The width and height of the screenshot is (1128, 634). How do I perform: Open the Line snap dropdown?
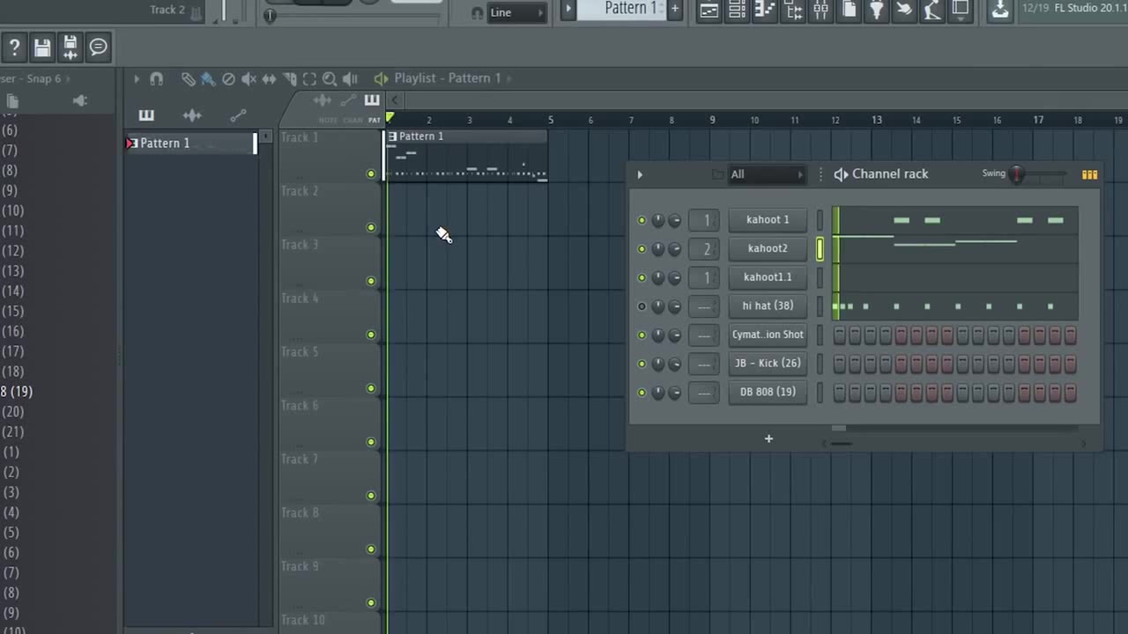[516, 12]
